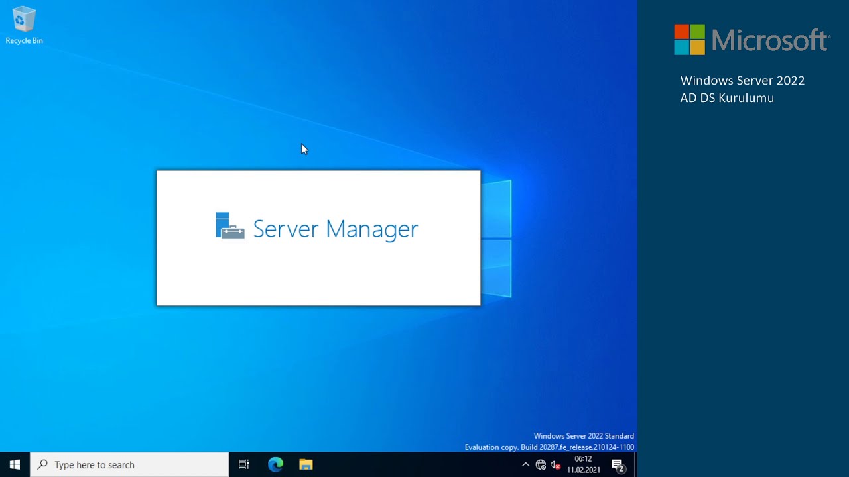Screen dimensions: 849x477
Task: Open the Windows Start menu
Action: click(15, 465)
